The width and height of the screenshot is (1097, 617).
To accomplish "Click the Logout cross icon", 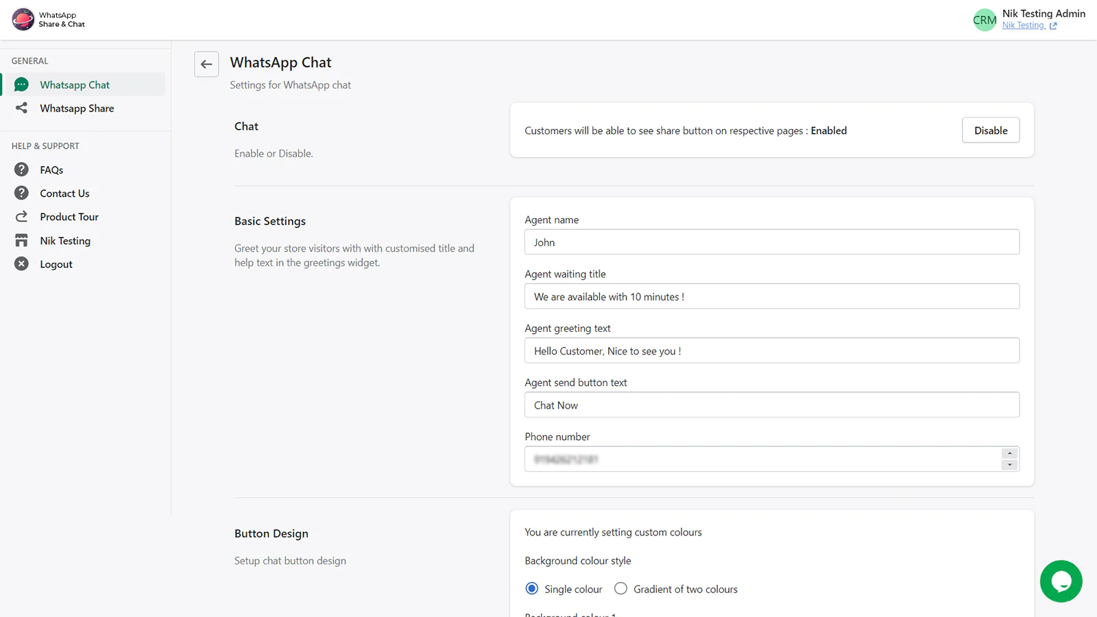I will (x=22, y=264).
